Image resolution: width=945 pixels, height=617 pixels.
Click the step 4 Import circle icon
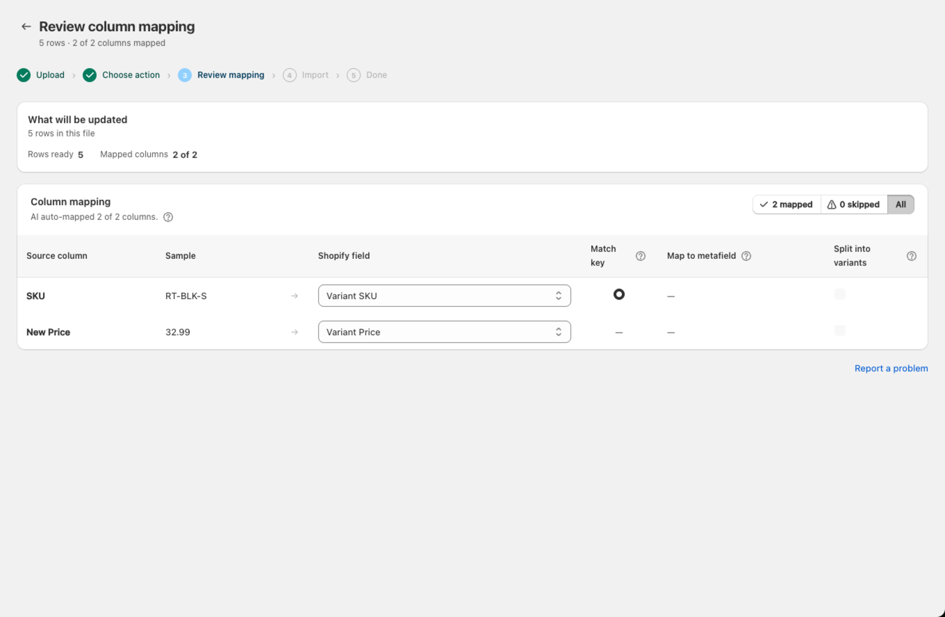[289, 75]
